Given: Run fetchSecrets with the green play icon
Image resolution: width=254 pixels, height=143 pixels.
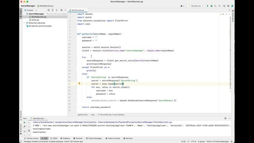Looking at the screenshot, I should point(208,6).
